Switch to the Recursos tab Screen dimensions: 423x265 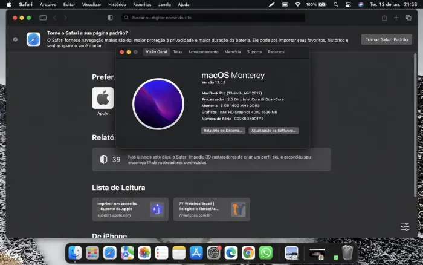point(276,52)
